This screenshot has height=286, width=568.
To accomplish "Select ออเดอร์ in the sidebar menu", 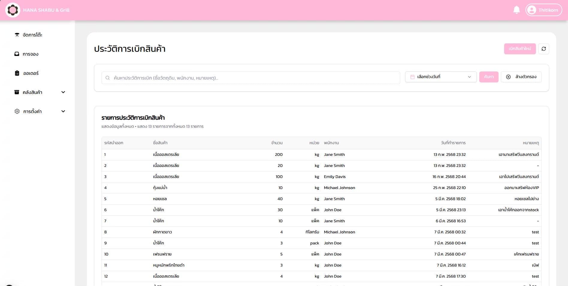I will click(31, 73).
